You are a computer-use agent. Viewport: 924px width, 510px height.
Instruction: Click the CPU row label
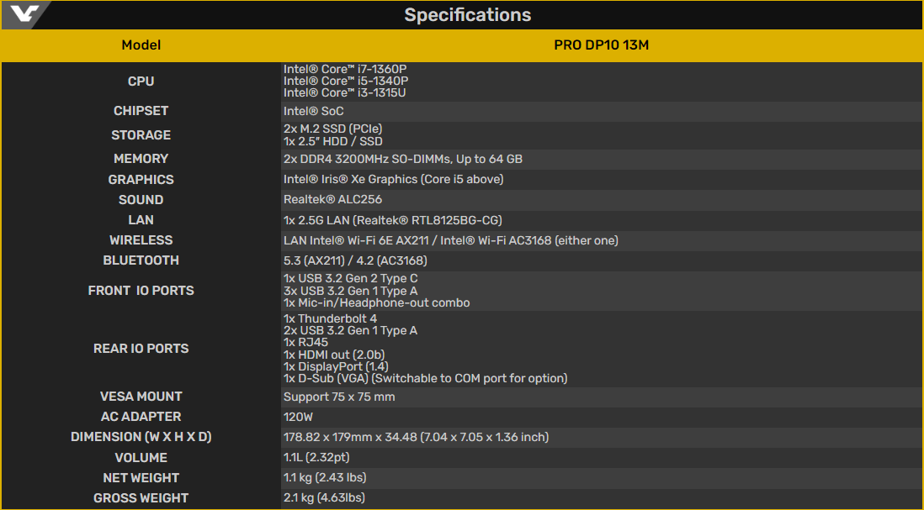[x=141, y=81]
